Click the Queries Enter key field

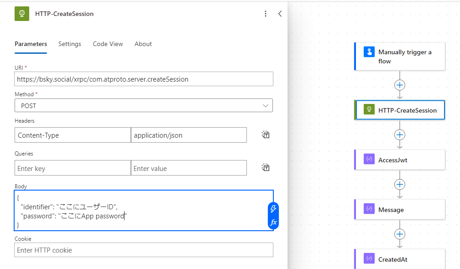tap(73, 168)
